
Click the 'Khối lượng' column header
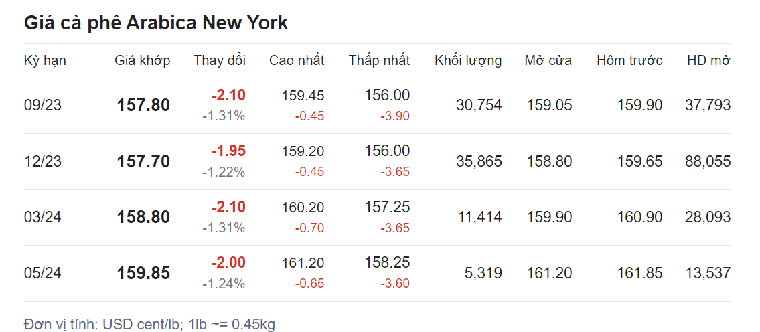coord(468,60)
